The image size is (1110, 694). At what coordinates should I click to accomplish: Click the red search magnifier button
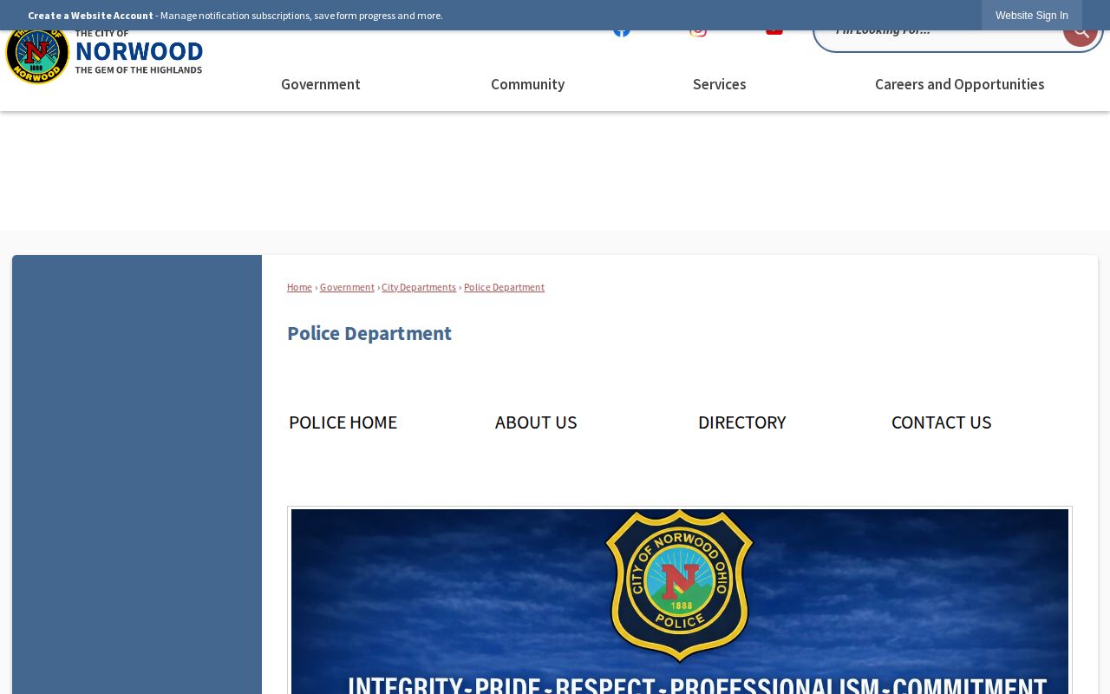click(x=1081, y=37)
